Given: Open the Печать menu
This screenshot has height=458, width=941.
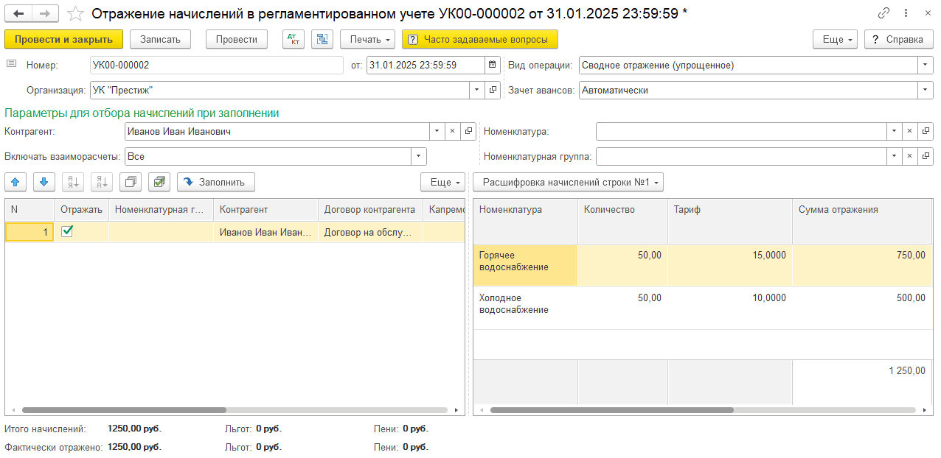Looking at the screenshot, I should [x=367, y=39].
